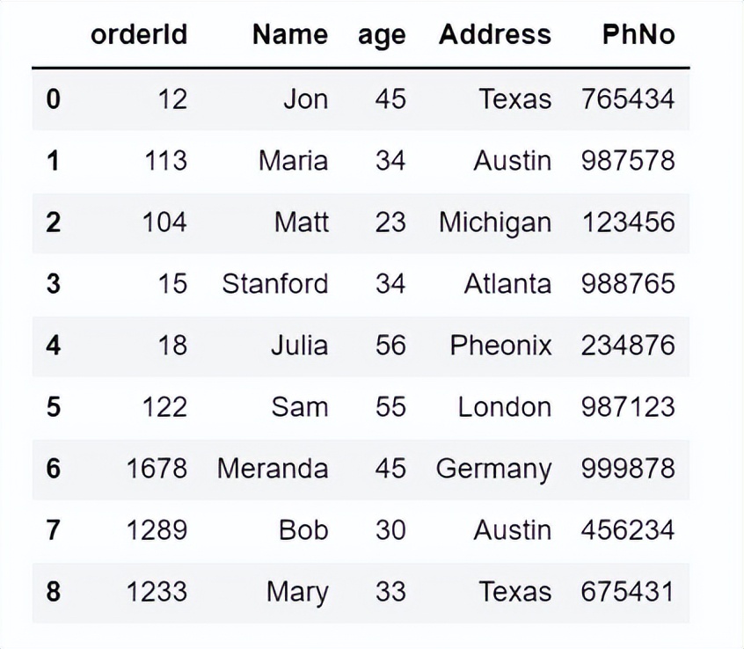Select age value 56 for Julia
The width and height of the screenshot is (744, 649).
[x=390, y=345]
